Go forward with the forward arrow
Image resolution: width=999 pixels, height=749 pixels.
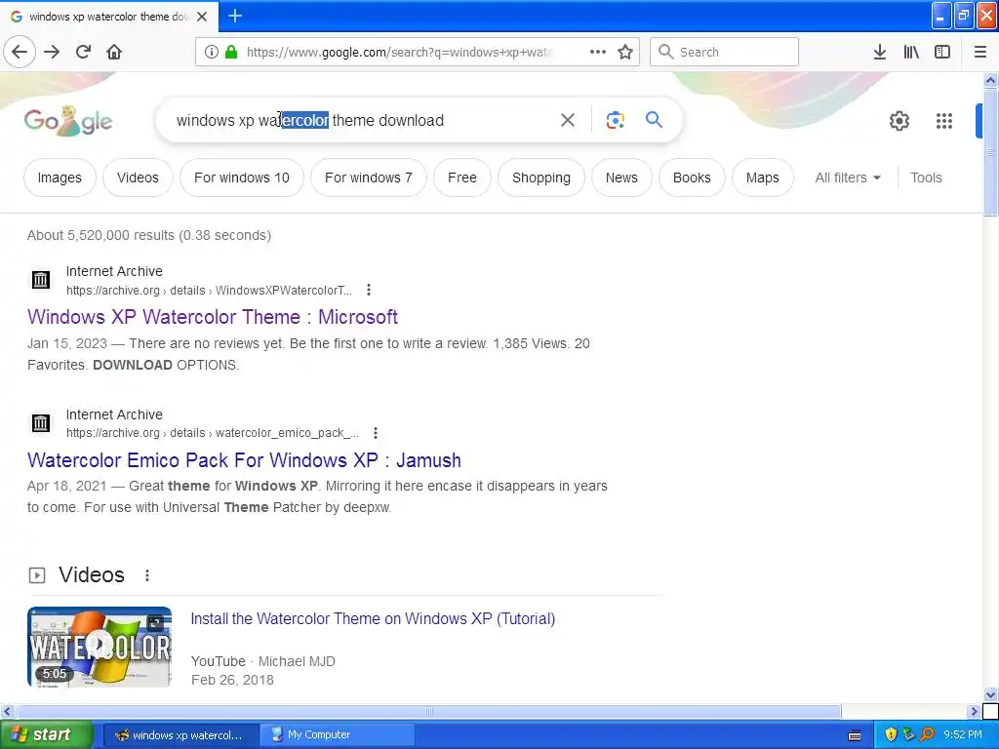[x=52, y=52]
